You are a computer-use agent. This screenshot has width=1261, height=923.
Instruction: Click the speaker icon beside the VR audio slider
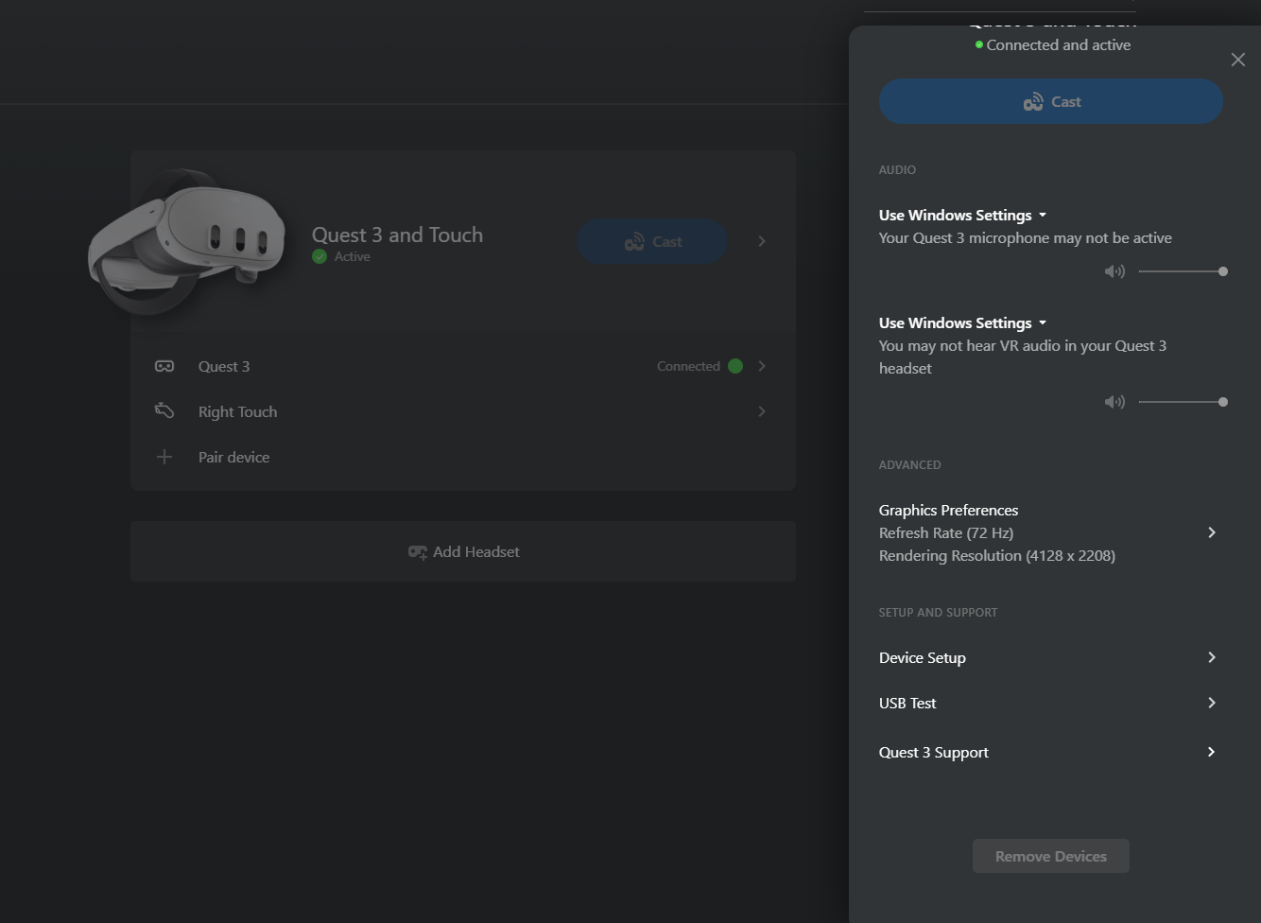pyautogui.click(x=1114, y=402)
